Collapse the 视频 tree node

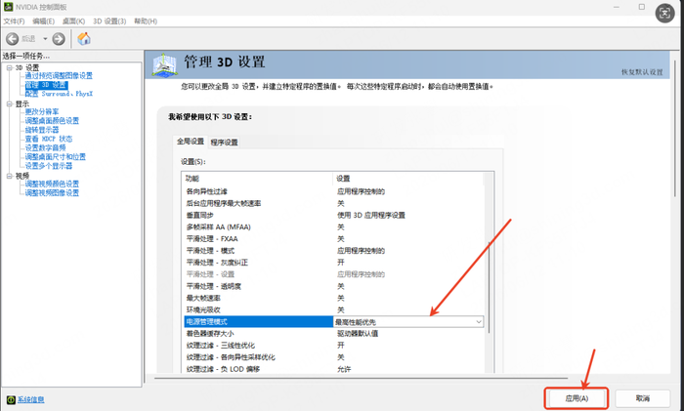9,176
